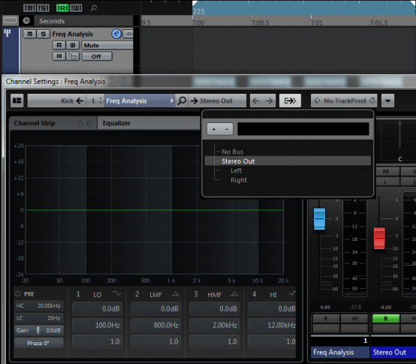Image resolution: width=416 pixels, height=364 pixels.
Task: Click the Freq Analysis channel name label
Action: 340,352
